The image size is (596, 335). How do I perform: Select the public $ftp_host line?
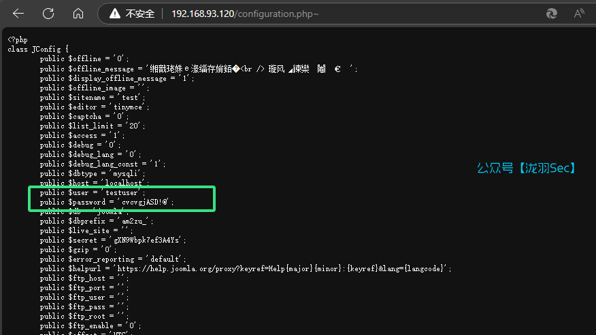pyautogui.click(x=84, y=278)
